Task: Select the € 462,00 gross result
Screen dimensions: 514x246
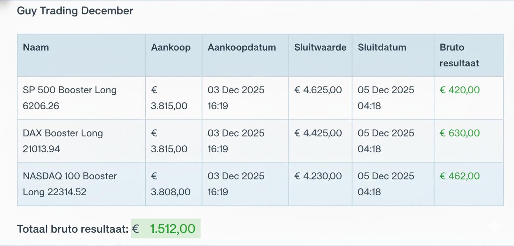Action: [x=460, y=176]
